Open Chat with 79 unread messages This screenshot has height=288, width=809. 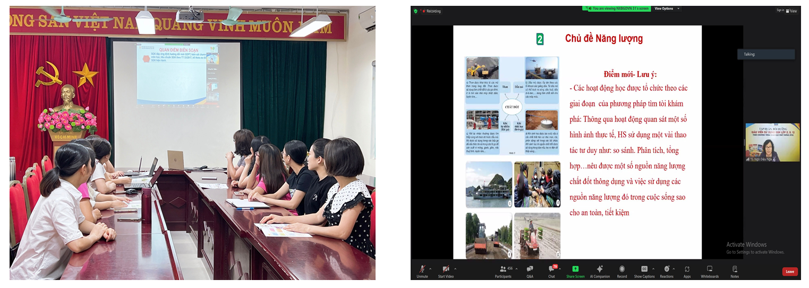(x=552, y=271)
